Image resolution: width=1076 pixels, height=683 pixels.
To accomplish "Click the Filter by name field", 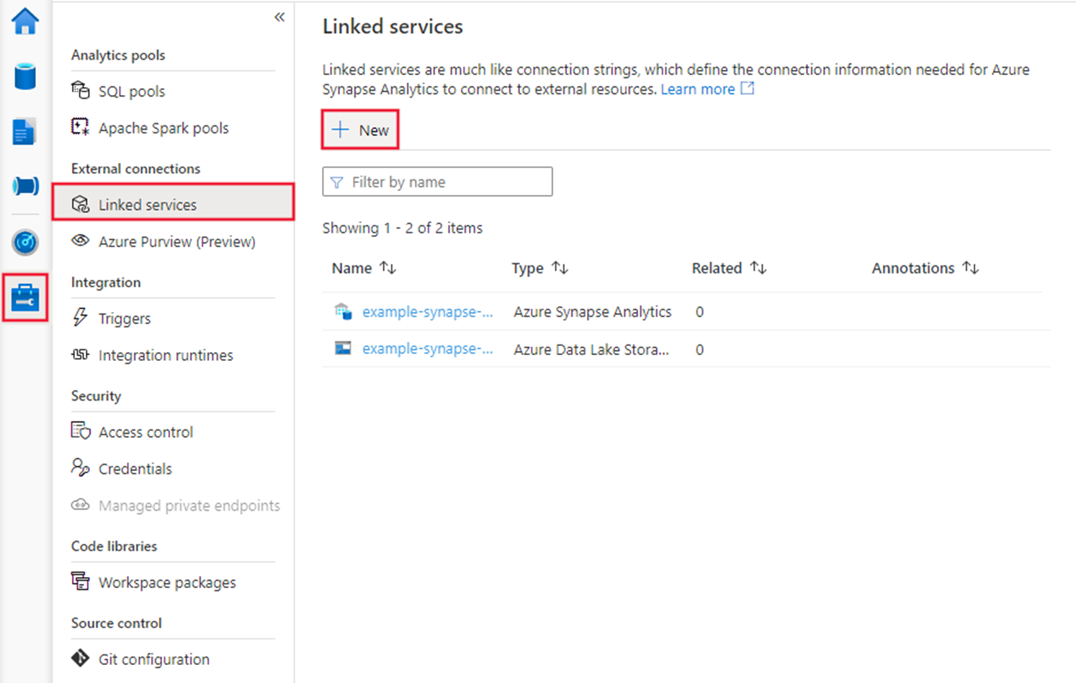I will coord(436,182).
